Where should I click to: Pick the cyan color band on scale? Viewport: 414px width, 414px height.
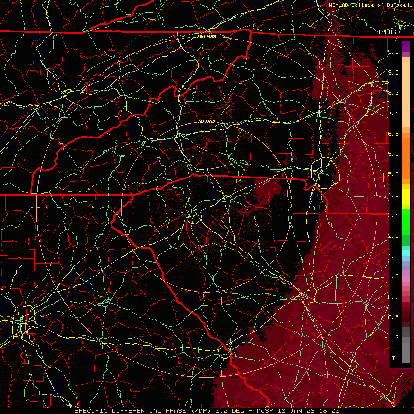(406, 253)
